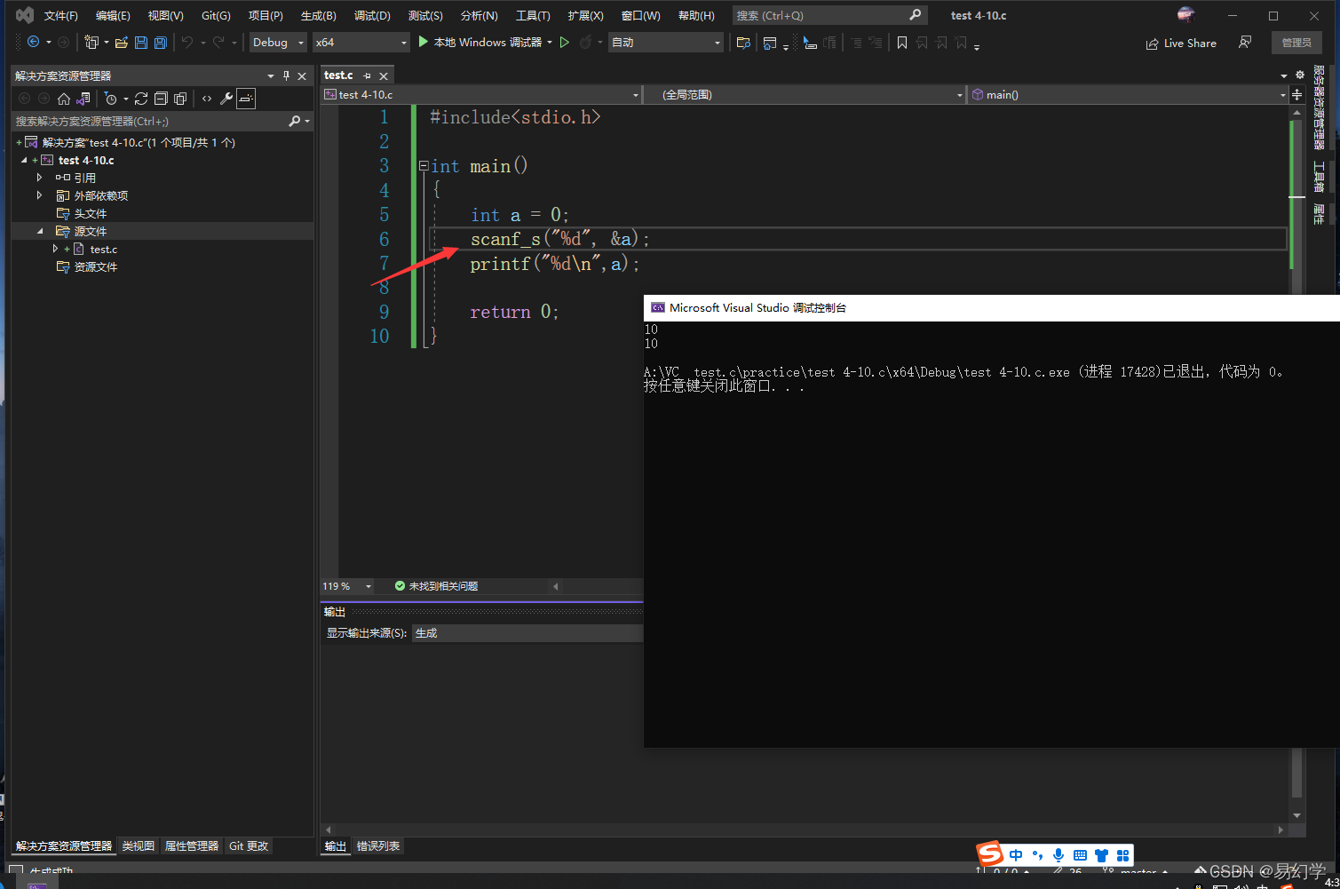Open the main() member dropdown
Screen dimensions: 1340x889
pos(1128,94)
